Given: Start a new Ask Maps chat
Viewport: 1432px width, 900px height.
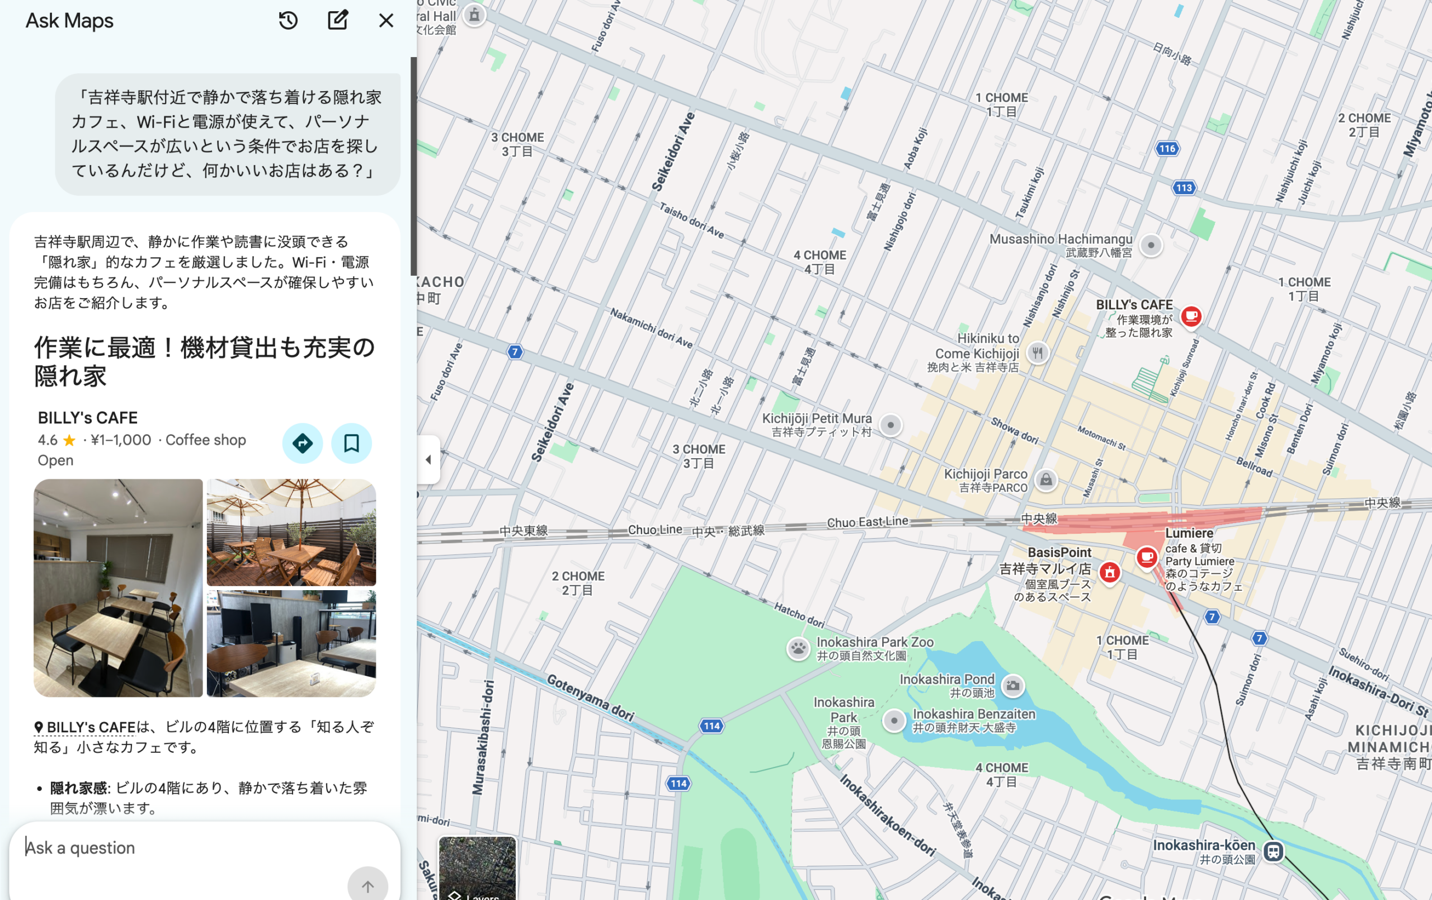Looking at the screenshot, I should click(338, 21).
